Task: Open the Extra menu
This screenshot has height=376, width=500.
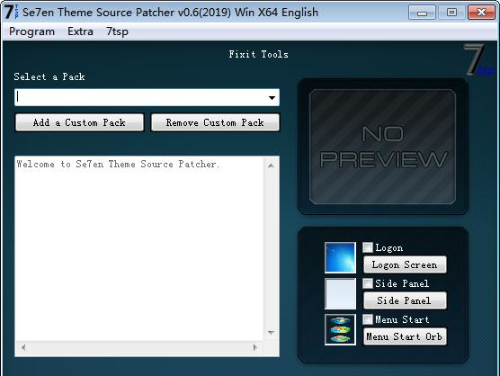Action: click(80, 31)
